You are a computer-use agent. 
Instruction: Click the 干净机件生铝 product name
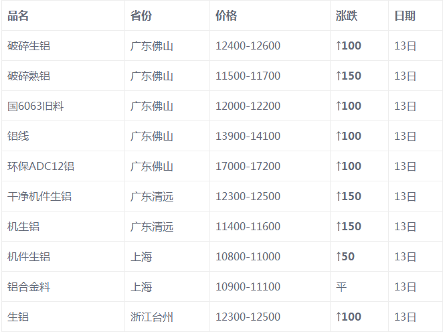pyautogui.click(x=39, y=197)
